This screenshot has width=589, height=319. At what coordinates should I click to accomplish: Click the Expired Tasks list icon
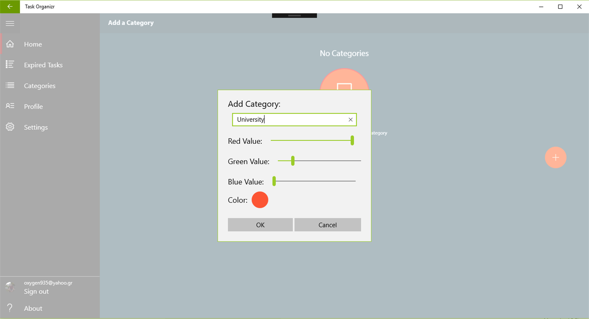10,65
